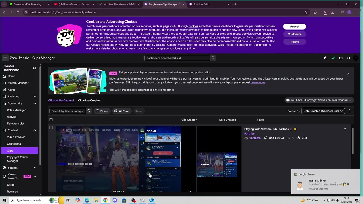Screen dimensions: 363x204
Task: Switch to Clips of My Channel tab
Action: coord(61,101)
